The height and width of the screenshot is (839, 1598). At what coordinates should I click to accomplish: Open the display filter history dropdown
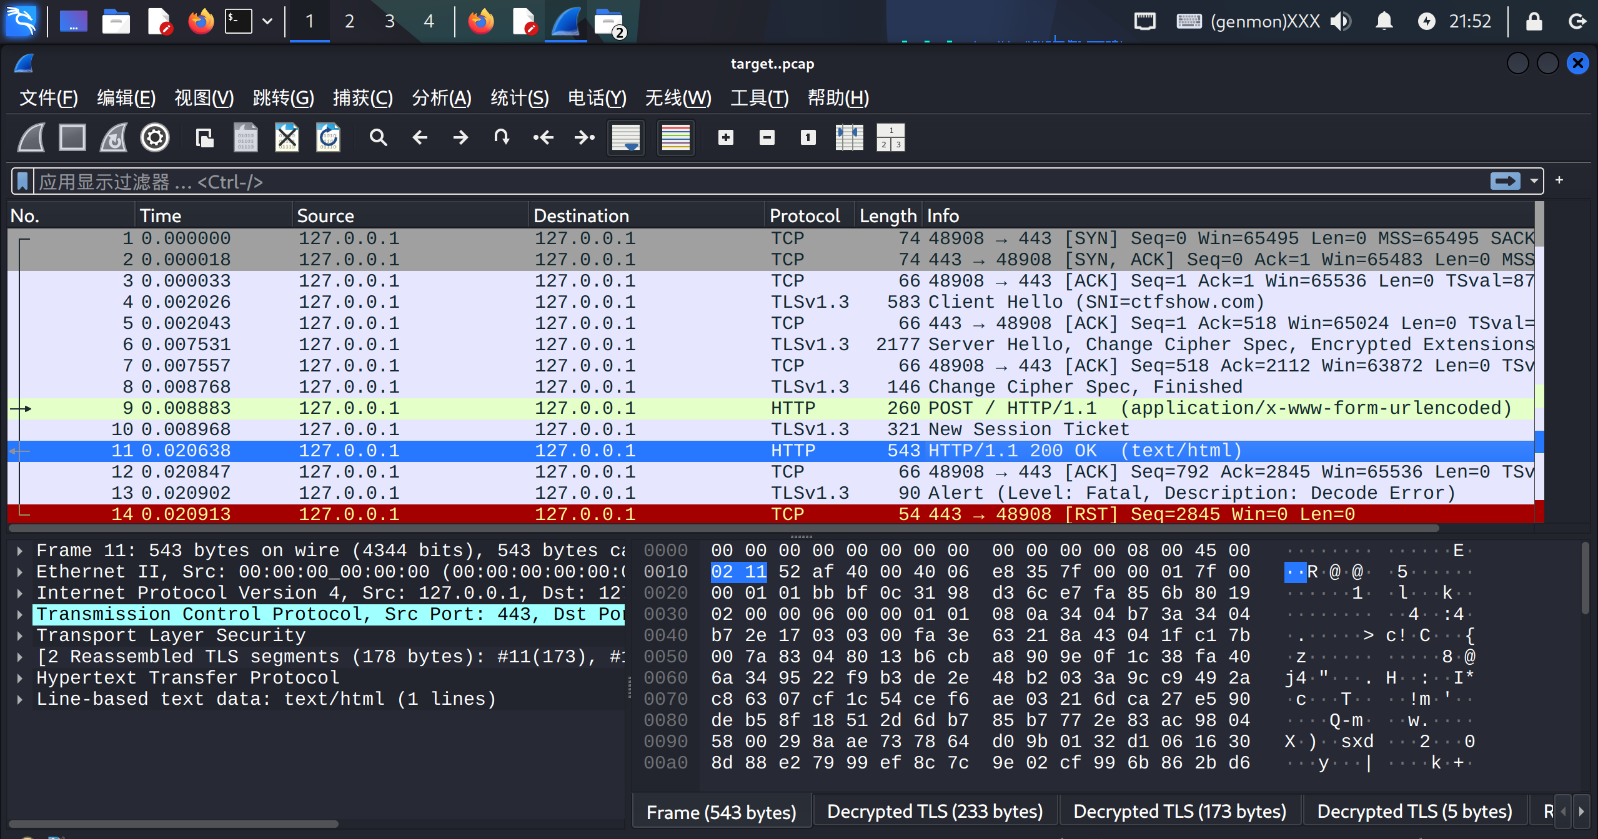(x=1534, y=181)
